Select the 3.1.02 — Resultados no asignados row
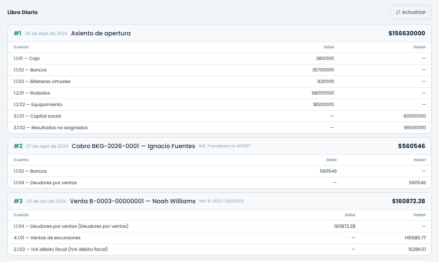 pyautogui.click(x=219, y=128)
